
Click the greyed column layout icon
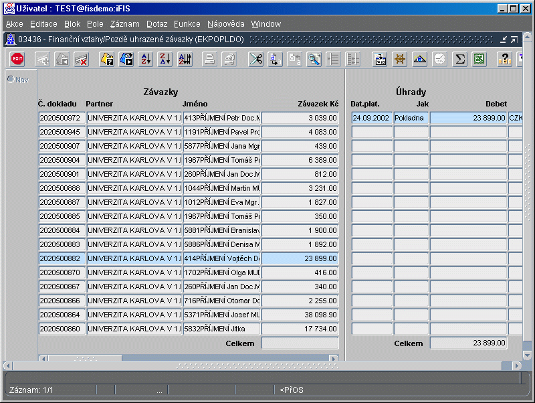coord(353,60)
